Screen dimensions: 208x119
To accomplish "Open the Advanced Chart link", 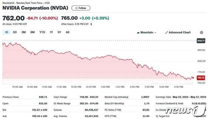I will tap(178, 32).
